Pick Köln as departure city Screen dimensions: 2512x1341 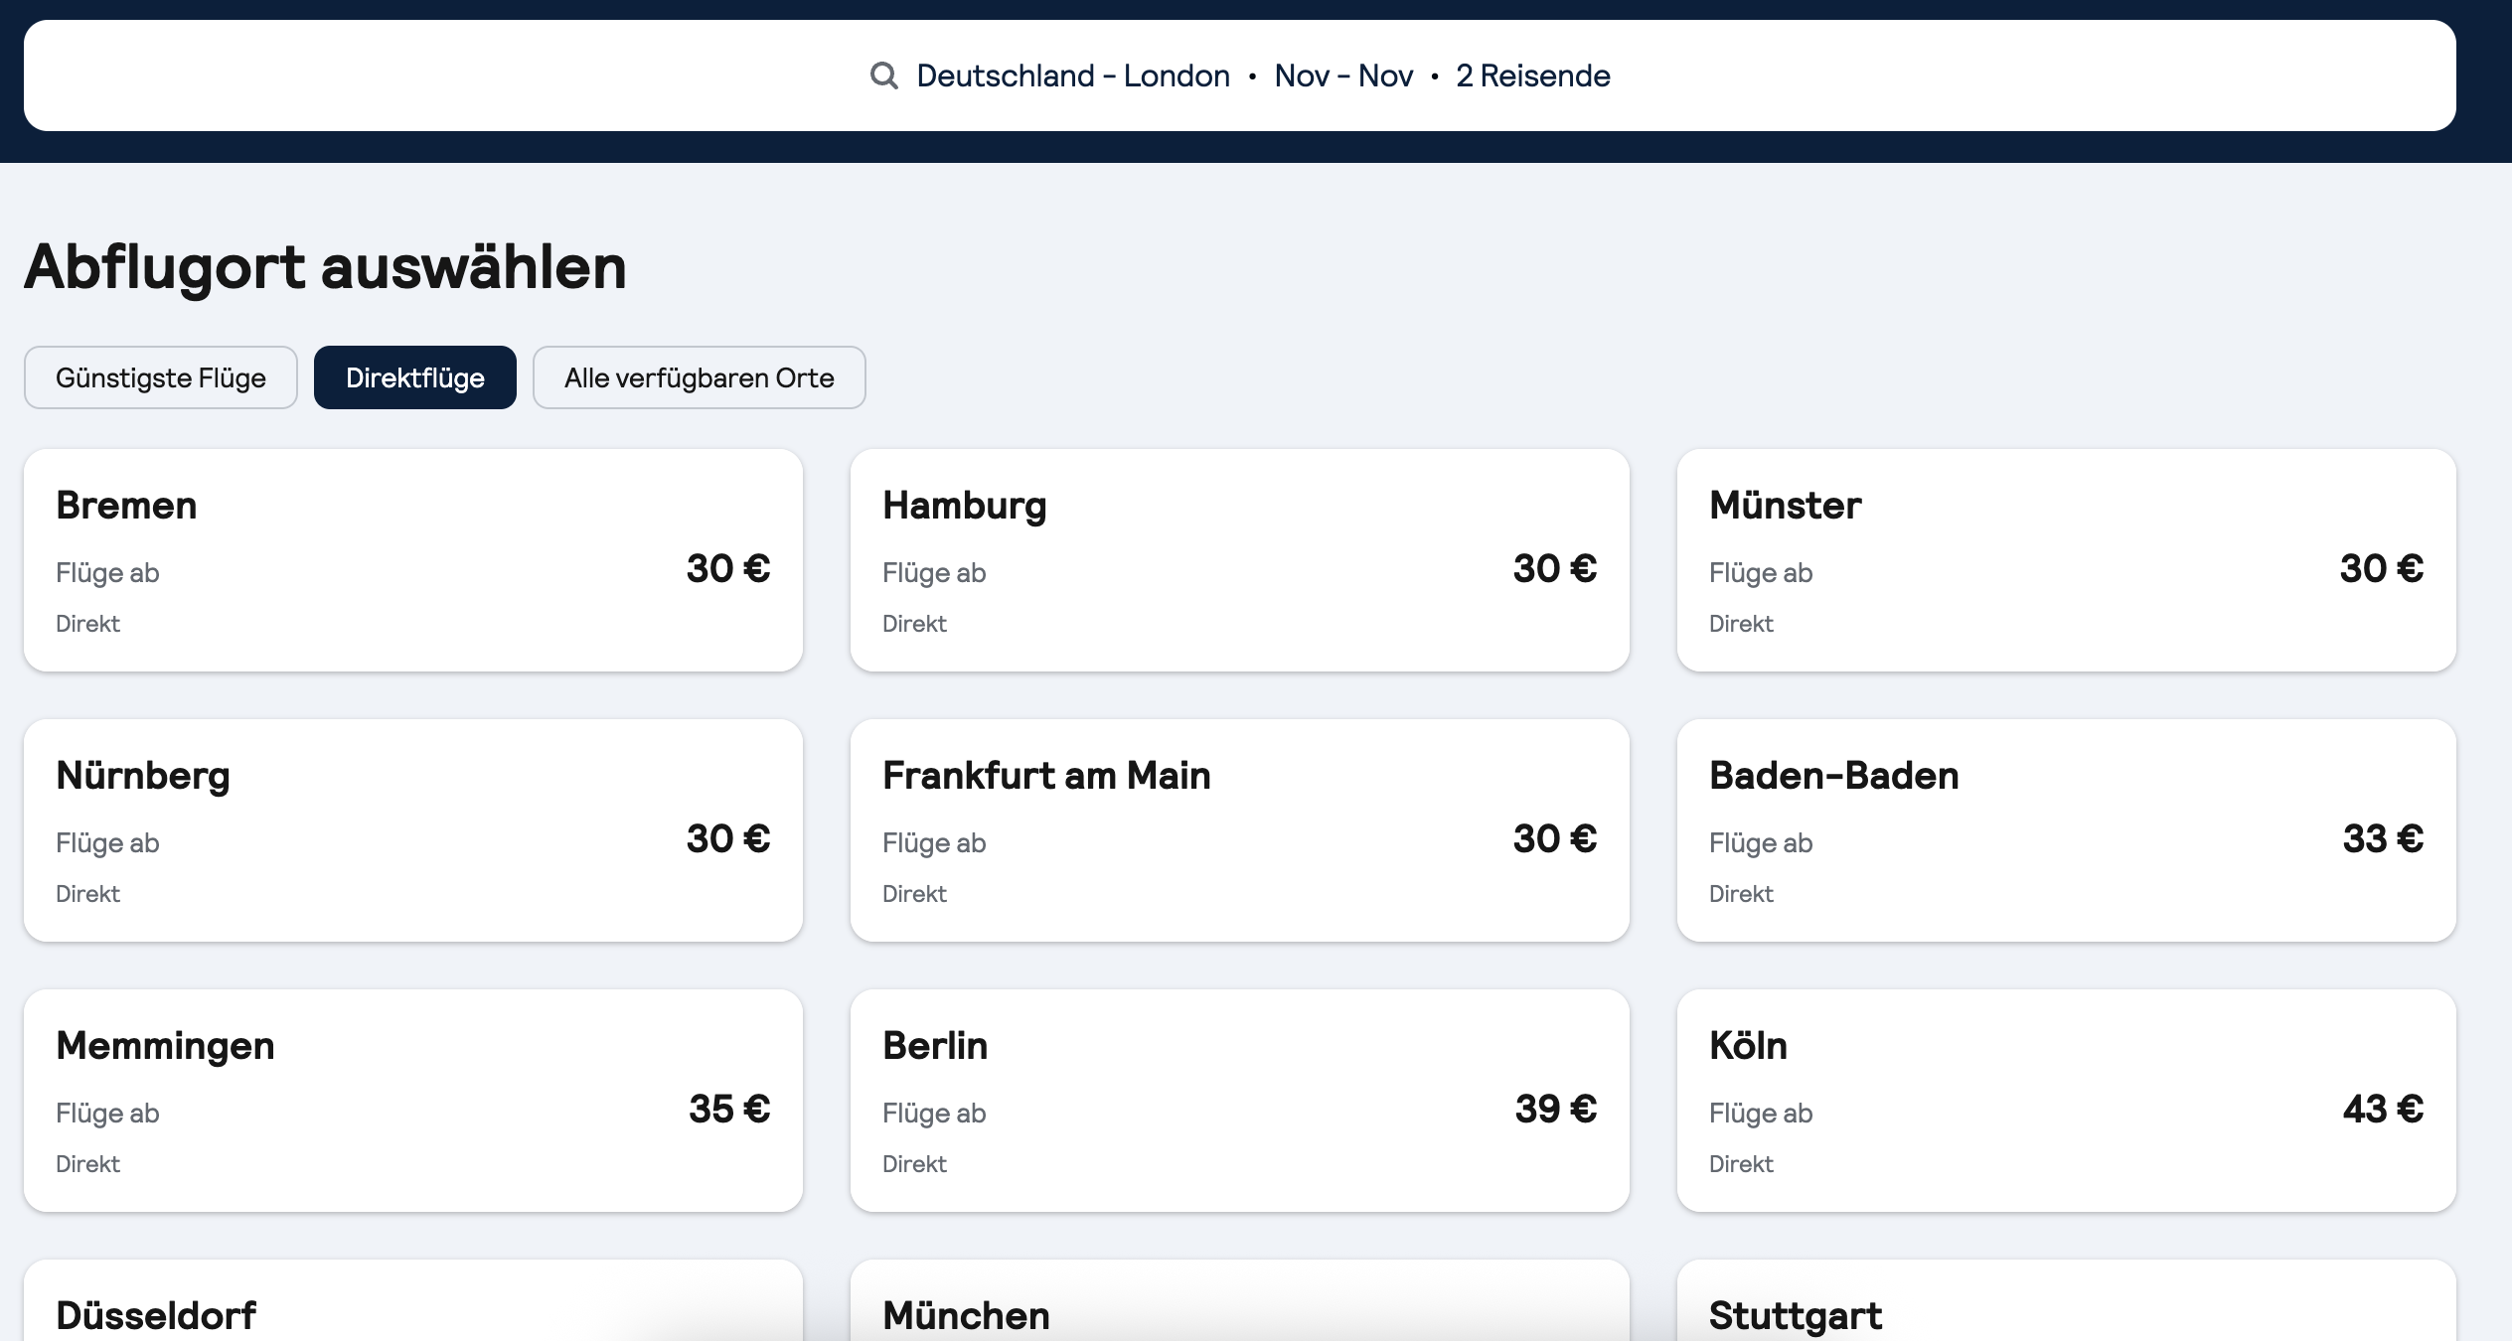(x=2067, y=1101)
